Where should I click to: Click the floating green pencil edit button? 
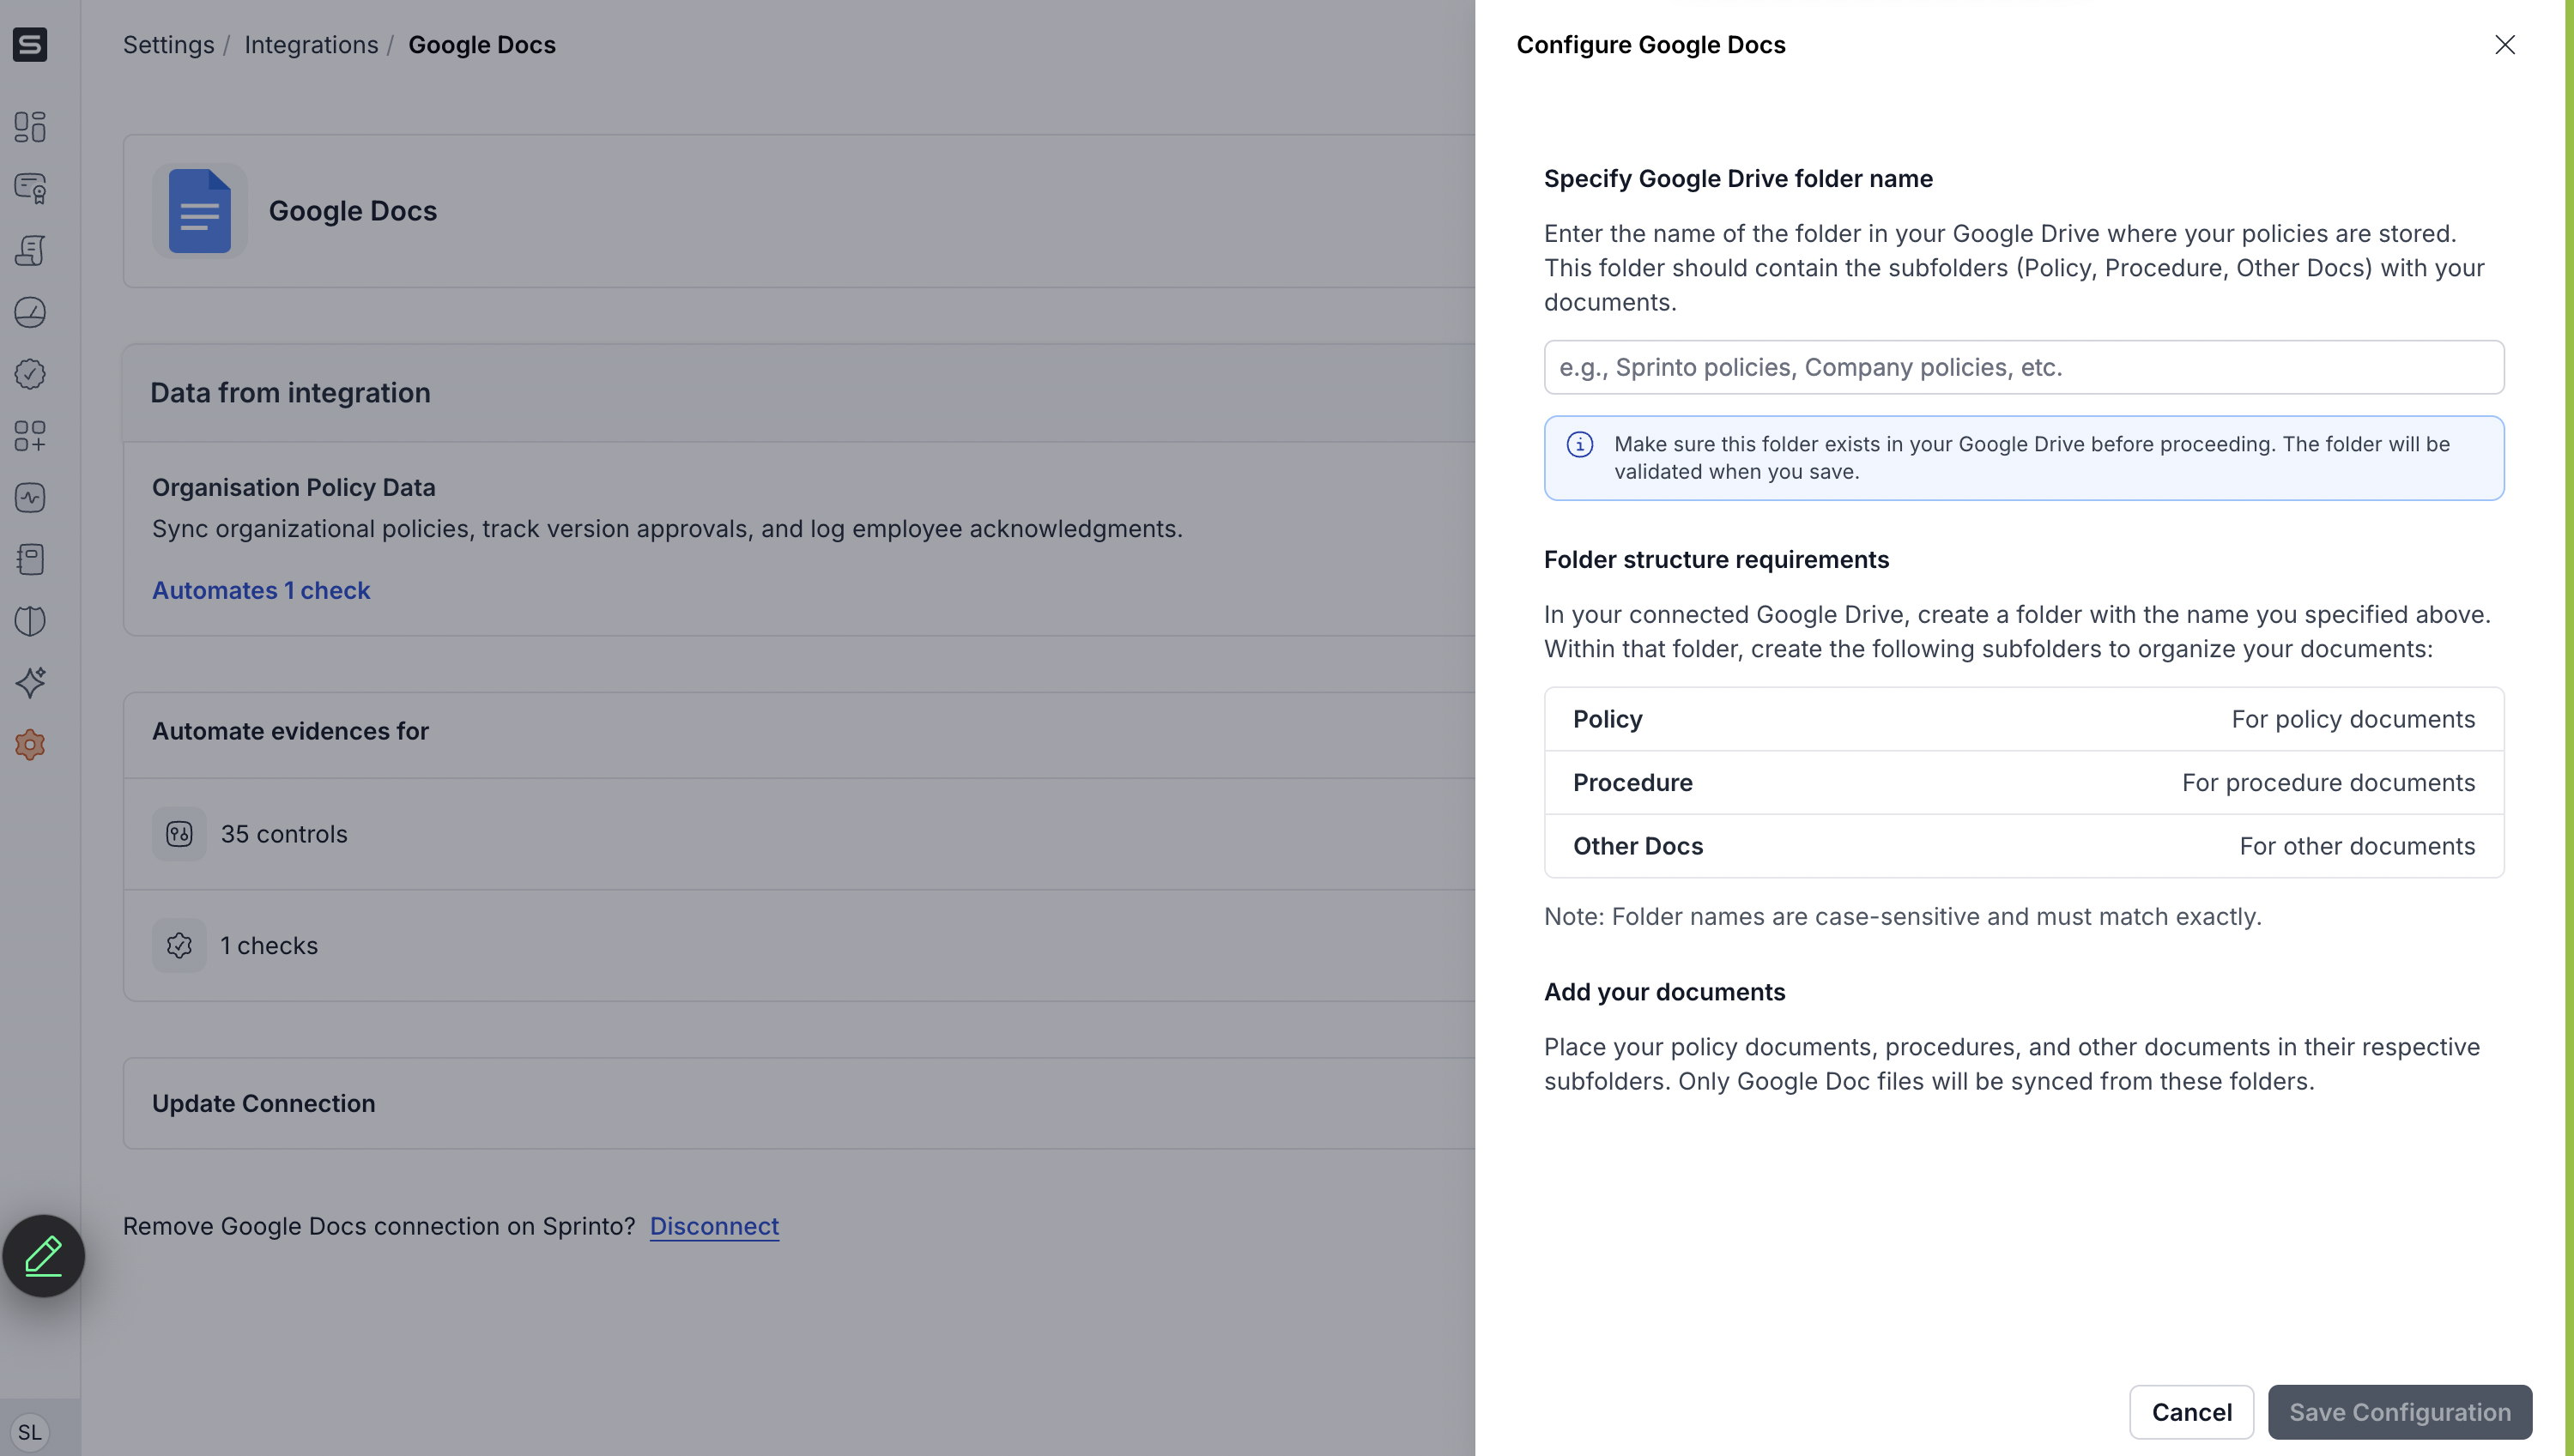[43, 1256]
